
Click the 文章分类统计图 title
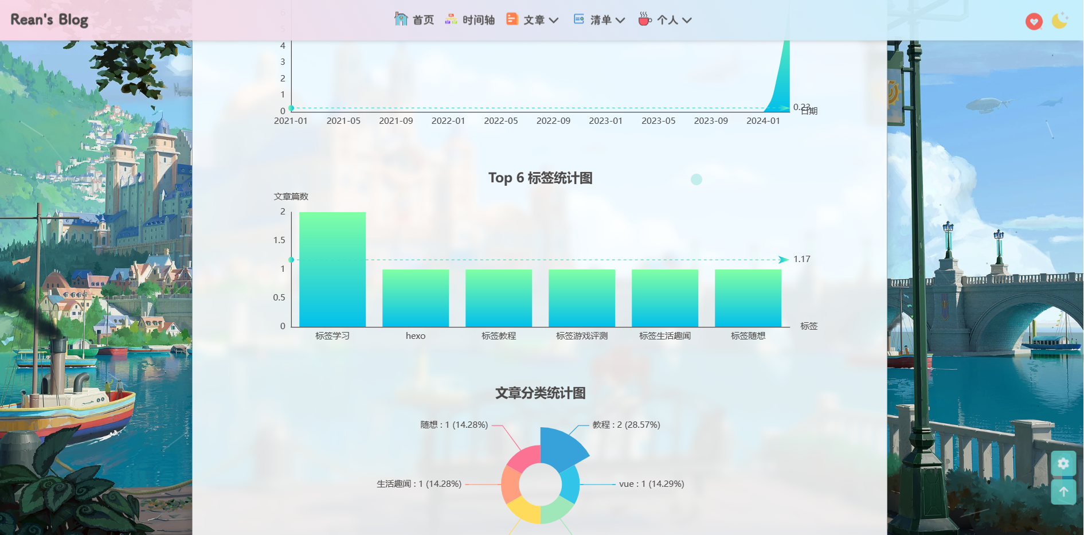point(540,393)
